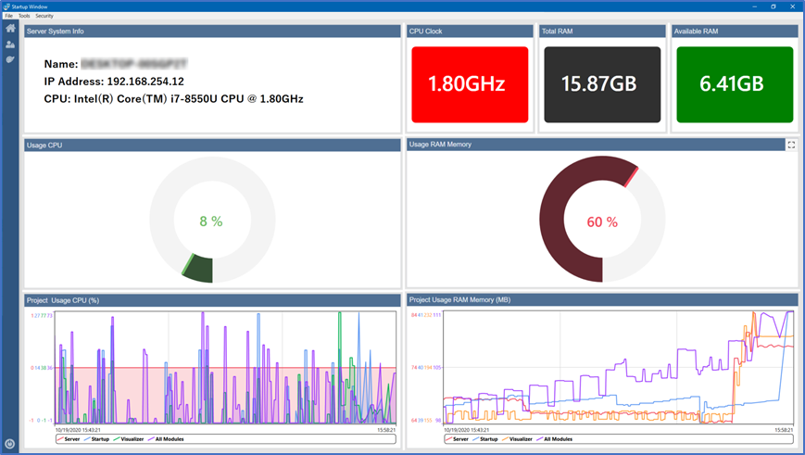Click the dark 15.87GB Total RAM tile
This screenshot has width=805, height=455.
point(601,84)
